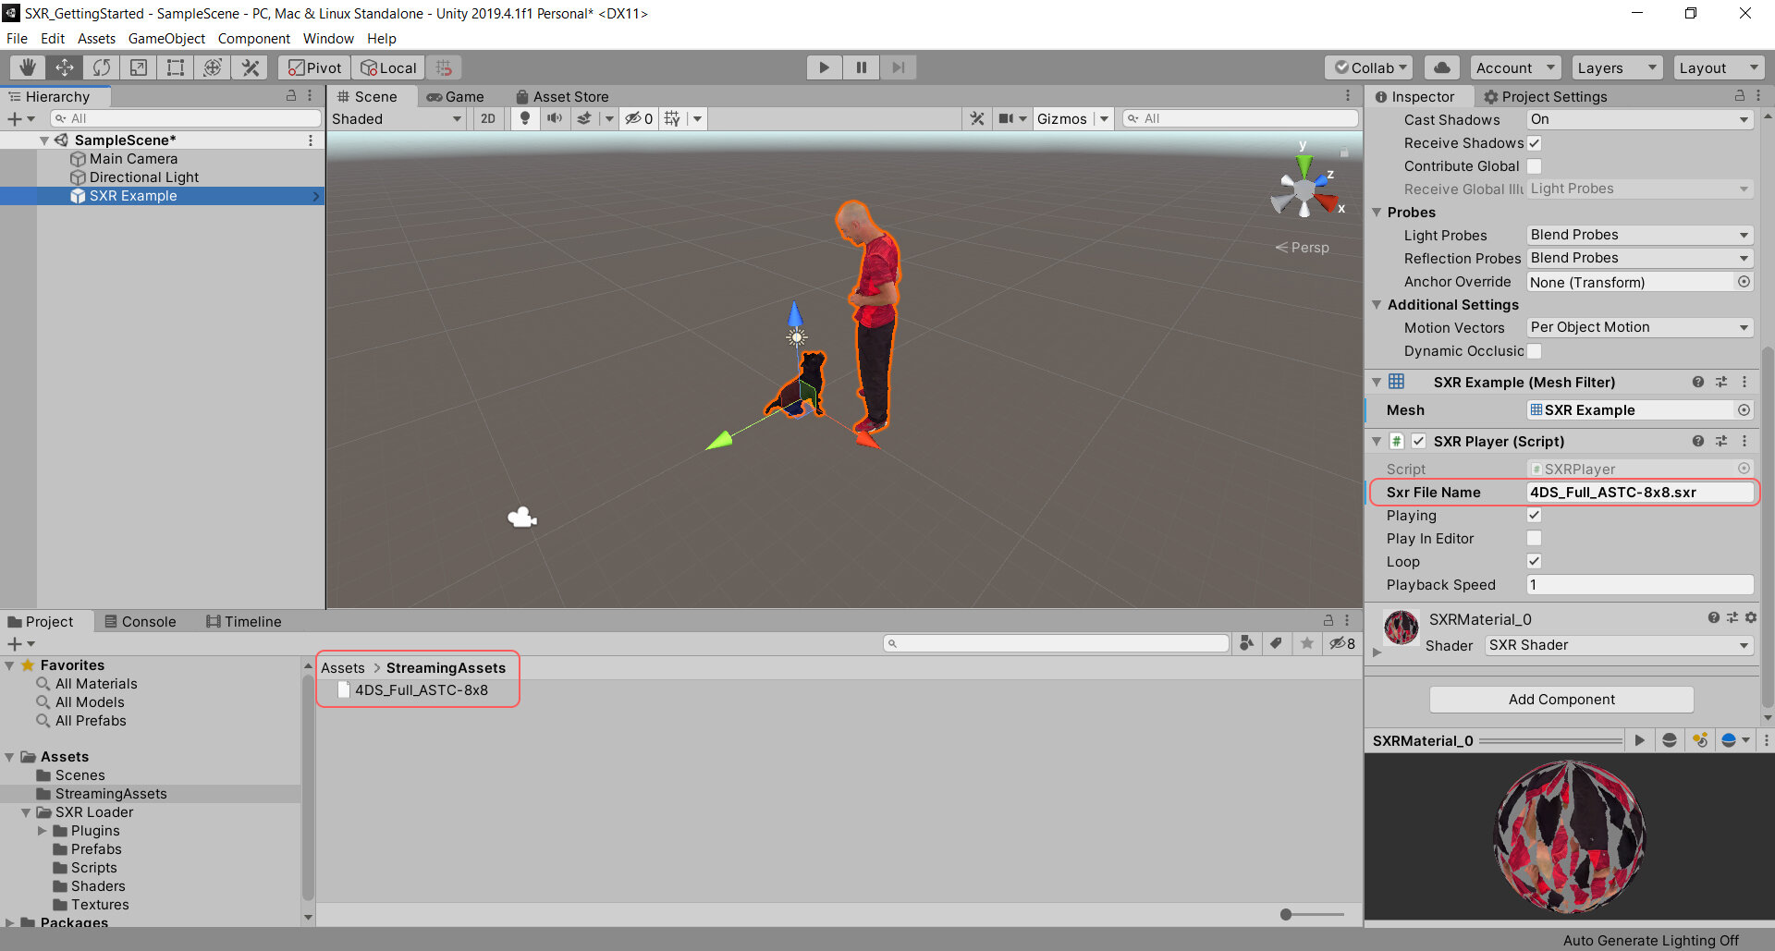Open Reflection Probes dropdown
The width and height of the screenshot is (1775, 951).
coord(1639,258)
